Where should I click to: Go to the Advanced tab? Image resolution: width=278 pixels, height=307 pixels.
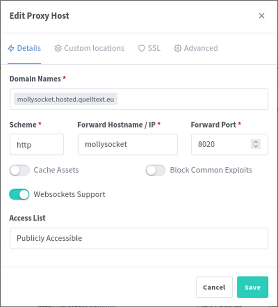tap(196, 48)
